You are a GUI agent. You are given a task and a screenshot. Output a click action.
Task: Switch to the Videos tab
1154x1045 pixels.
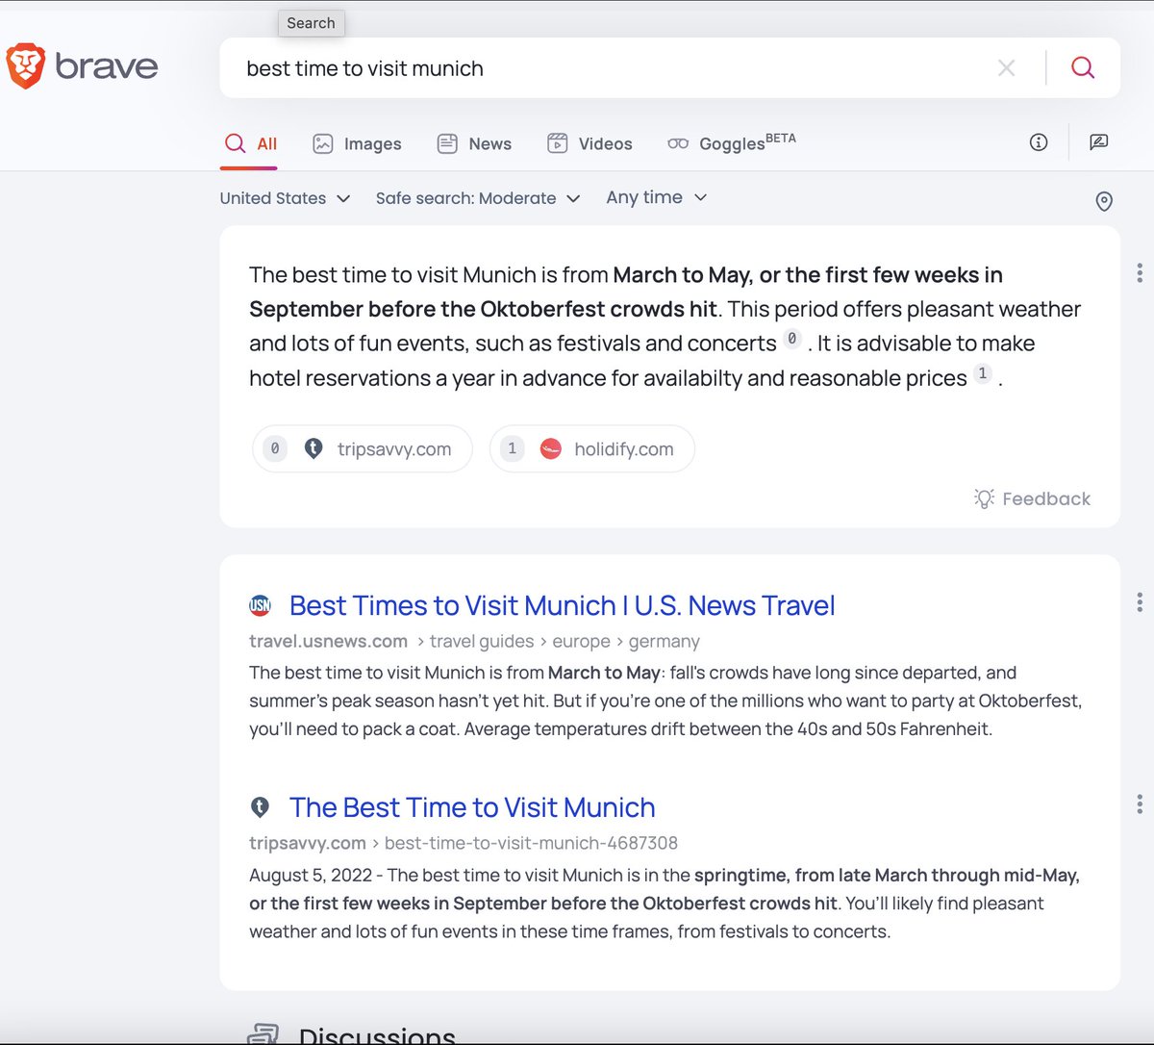[x=590, y=143]
